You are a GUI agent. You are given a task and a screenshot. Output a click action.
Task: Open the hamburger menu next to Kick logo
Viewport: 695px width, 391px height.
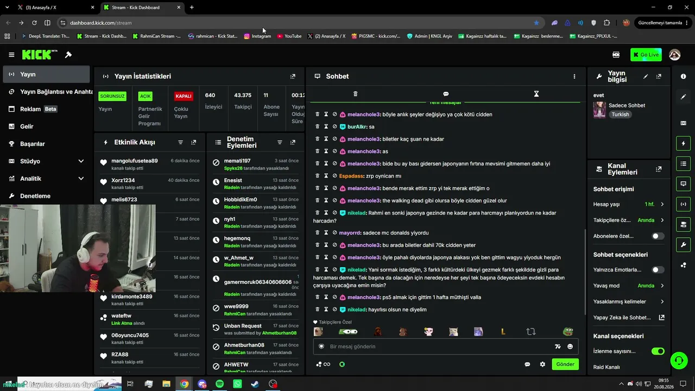[11, 55]
